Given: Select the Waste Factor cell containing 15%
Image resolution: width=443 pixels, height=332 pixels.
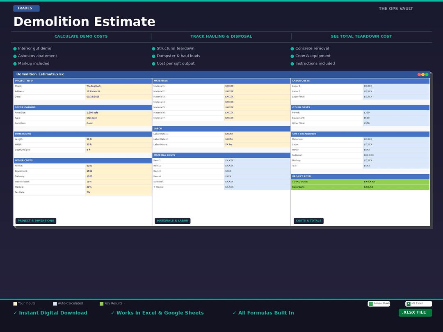Looking at the screenshot, I should pos(119,182).
